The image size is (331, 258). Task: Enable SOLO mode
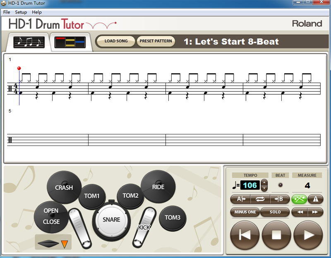click(x=275, y=212)
